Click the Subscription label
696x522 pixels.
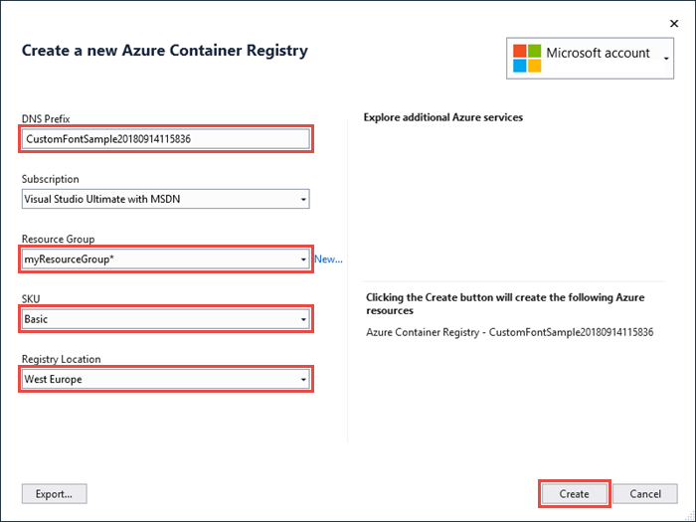point(50,179)
